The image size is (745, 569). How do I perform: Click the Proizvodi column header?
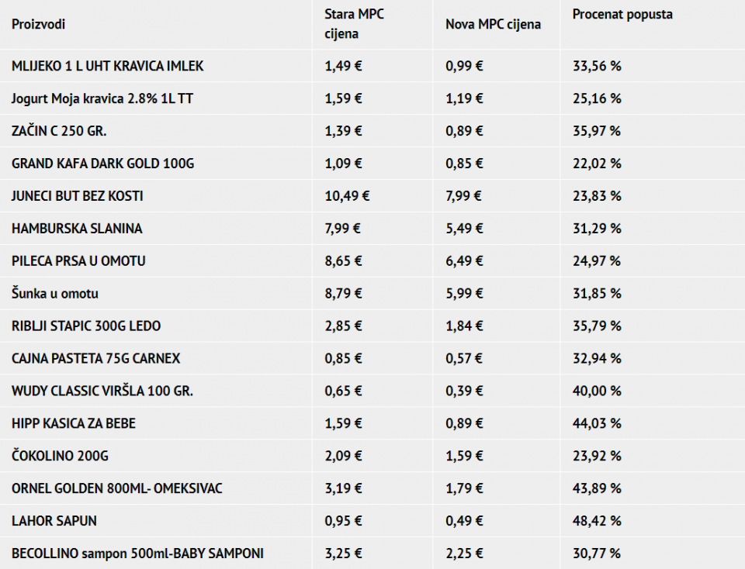(x=38, y=24)
